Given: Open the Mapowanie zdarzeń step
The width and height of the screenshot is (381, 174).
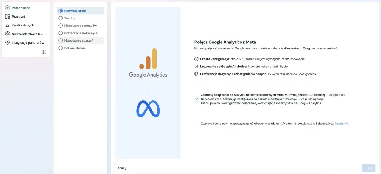Looking at the screenshot, I should [x=60, y=40].
